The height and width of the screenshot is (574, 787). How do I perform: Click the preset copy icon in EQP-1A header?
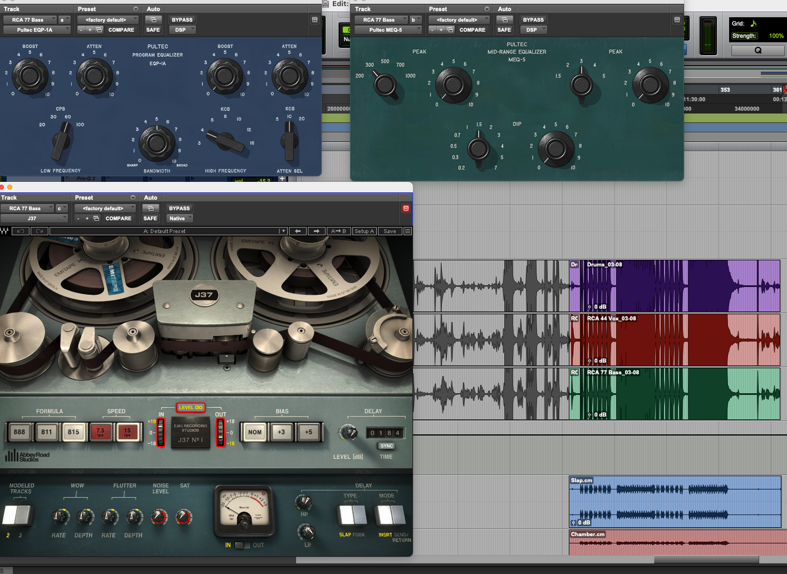(99, 29)
